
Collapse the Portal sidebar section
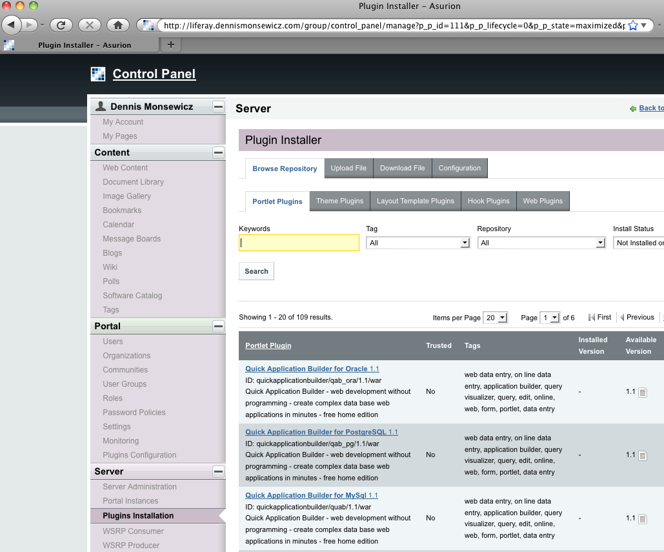tap(218, 326)
